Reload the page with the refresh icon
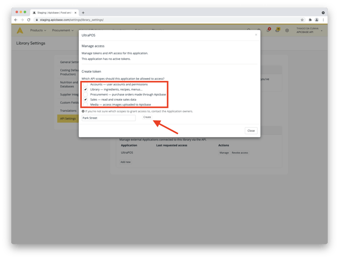 29,19
